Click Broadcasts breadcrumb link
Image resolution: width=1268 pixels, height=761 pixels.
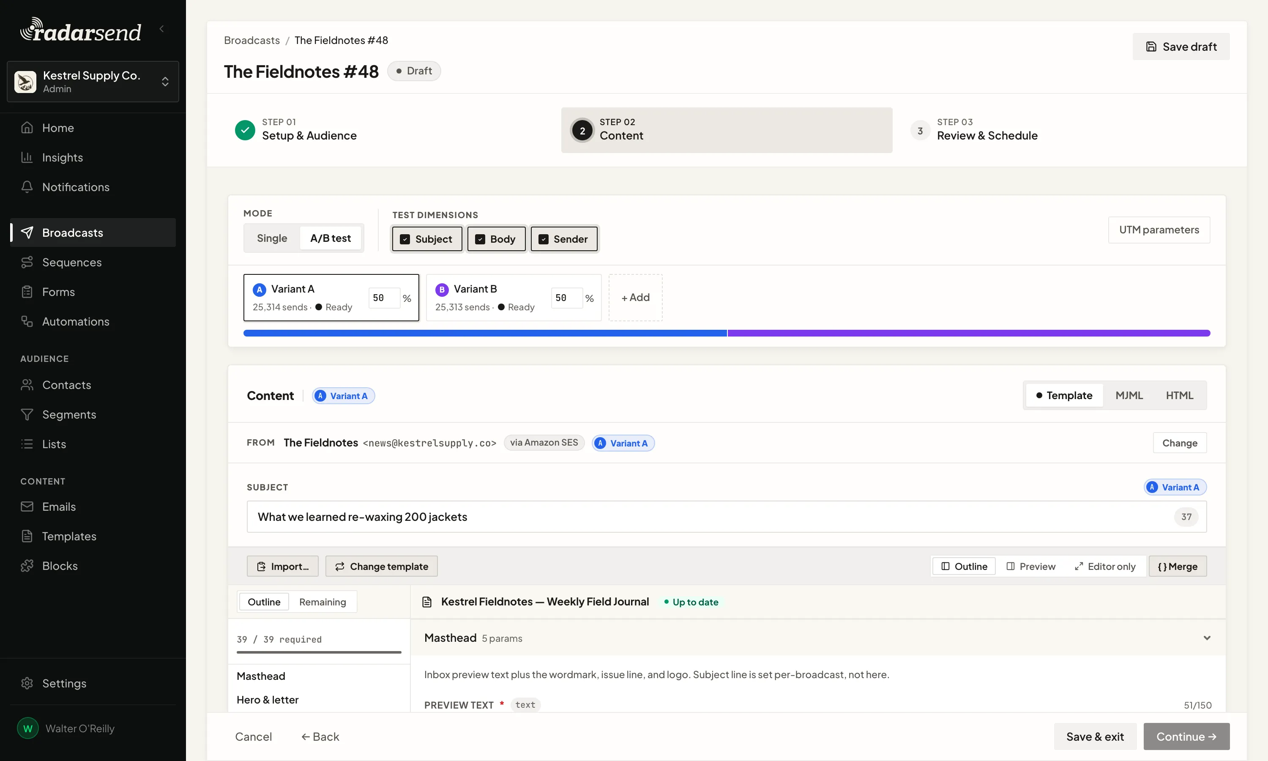pos(251,40)
